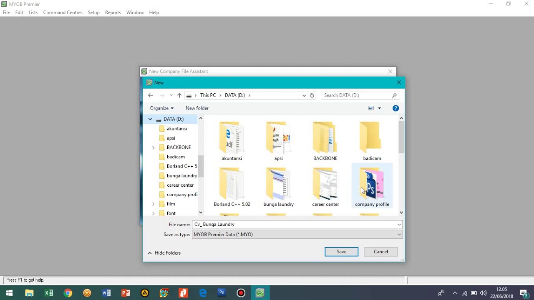
Task: Open the Lists menu
Action: click(33, 12)
